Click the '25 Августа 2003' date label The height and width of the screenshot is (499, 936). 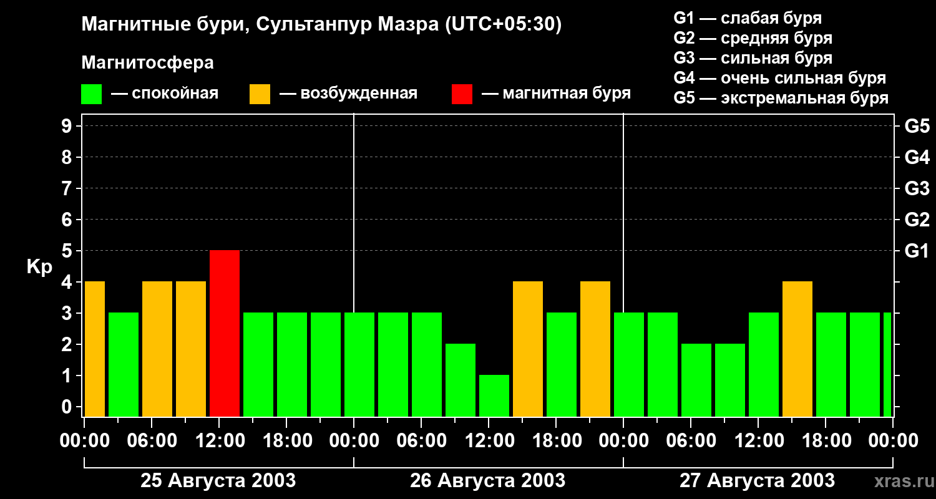point(218,480)
